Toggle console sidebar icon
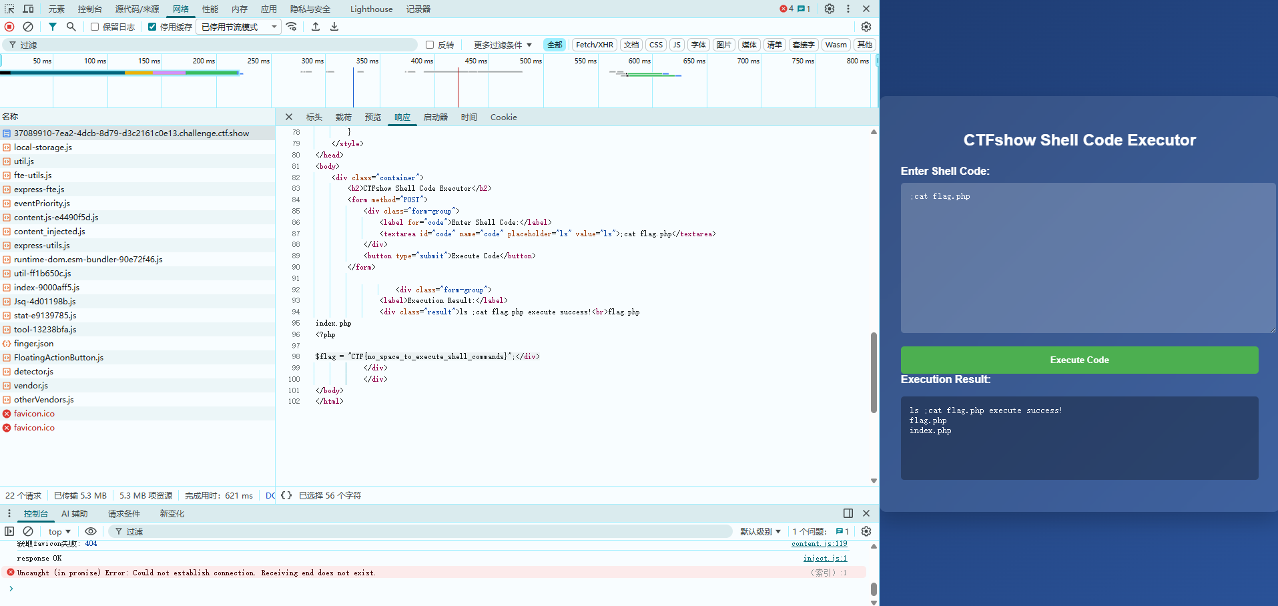The height and width of the screenshot is (606, 1278). (x=9, y=531)
